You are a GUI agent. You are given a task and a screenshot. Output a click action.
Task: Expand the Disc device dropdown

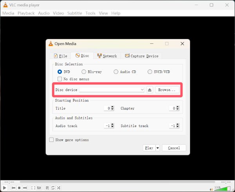pos(142,90)
